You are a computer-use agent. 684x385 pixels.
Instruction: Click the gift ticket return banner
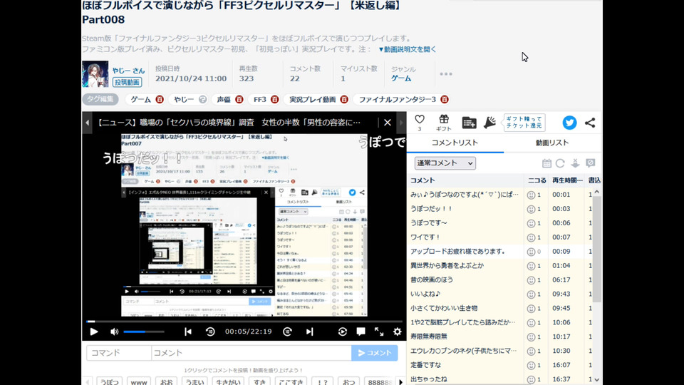524,123
